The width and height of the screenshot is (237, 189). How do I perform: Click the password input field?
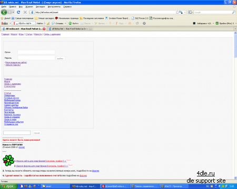[x=36, y=58]
